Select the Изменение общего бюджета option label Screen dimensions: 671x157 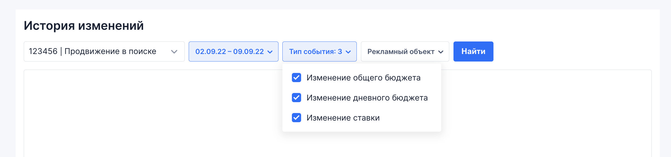coord(363,78)
